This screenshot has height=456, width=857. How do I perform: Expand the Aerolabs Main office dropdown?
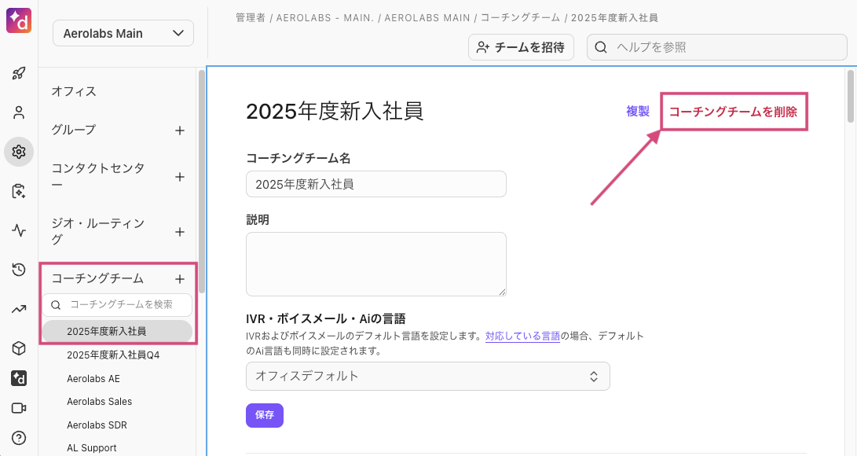point(123,33)
